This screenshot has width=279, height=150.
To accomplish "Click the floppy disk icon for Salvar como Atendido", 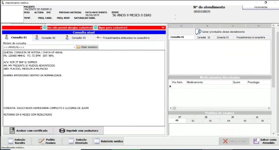I will click(x=256, y=141).
